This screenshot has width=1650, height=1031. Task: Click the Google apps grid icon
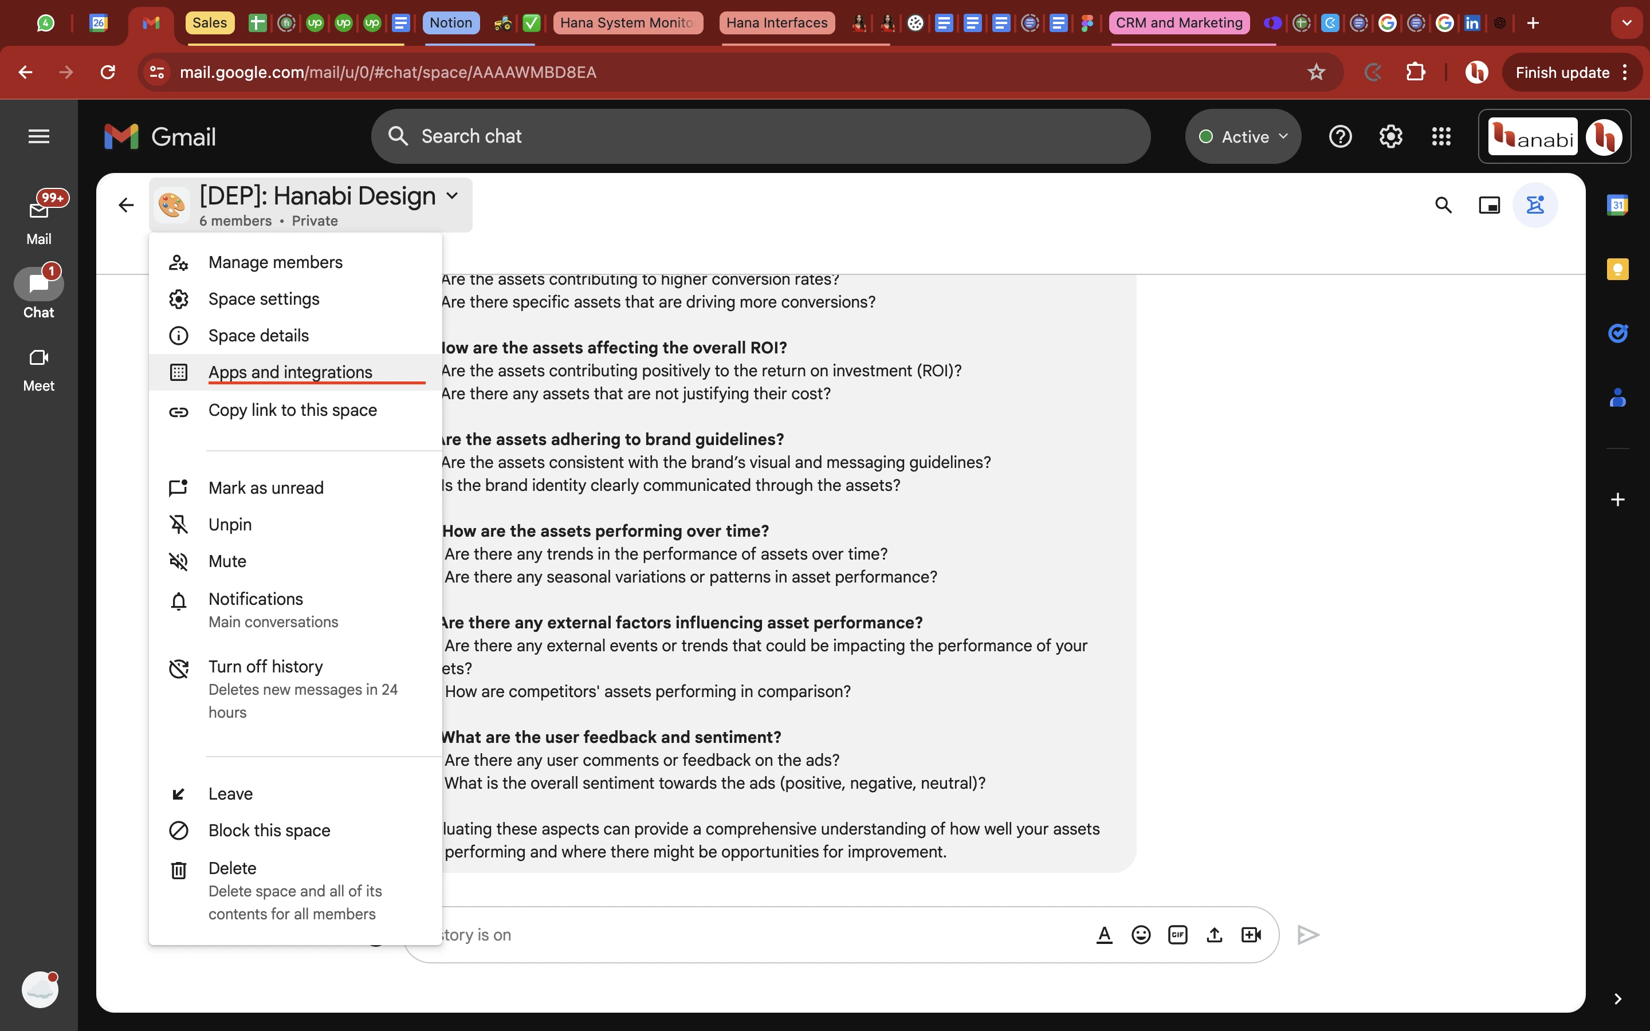(1440, 135)
